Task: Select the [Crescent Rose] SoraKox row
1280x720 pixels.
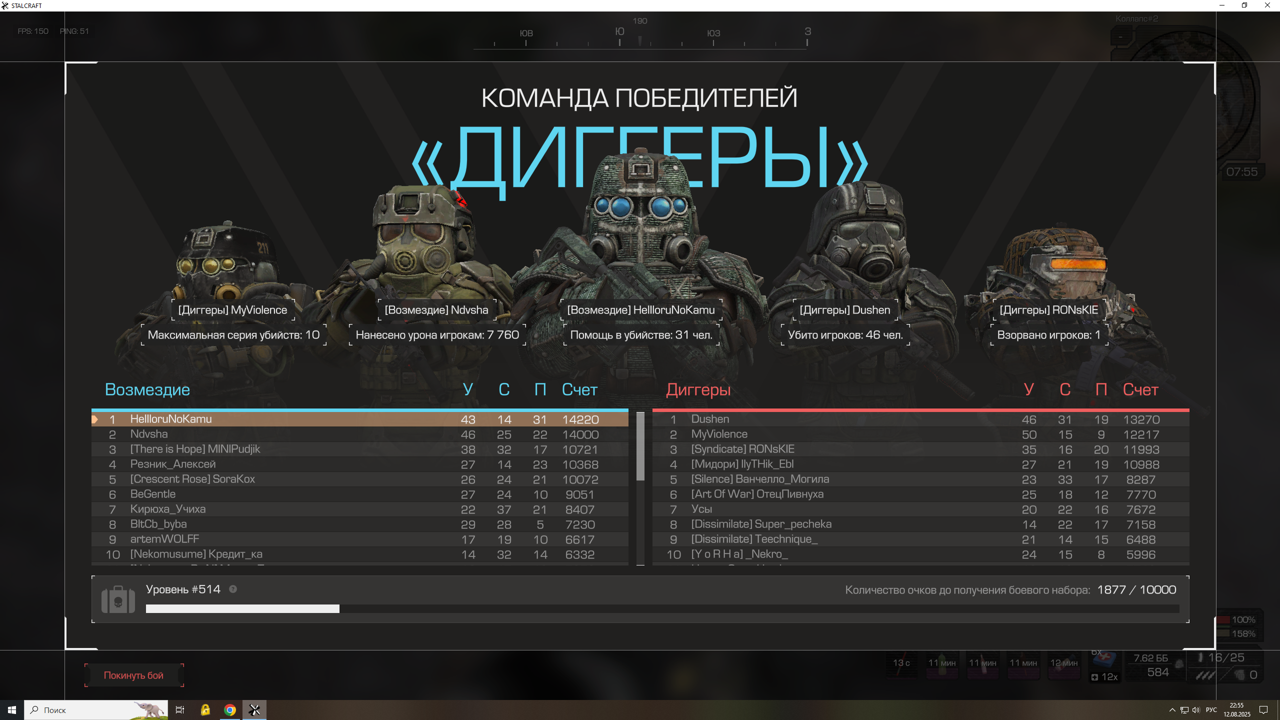Action: [x=359, y=479]
